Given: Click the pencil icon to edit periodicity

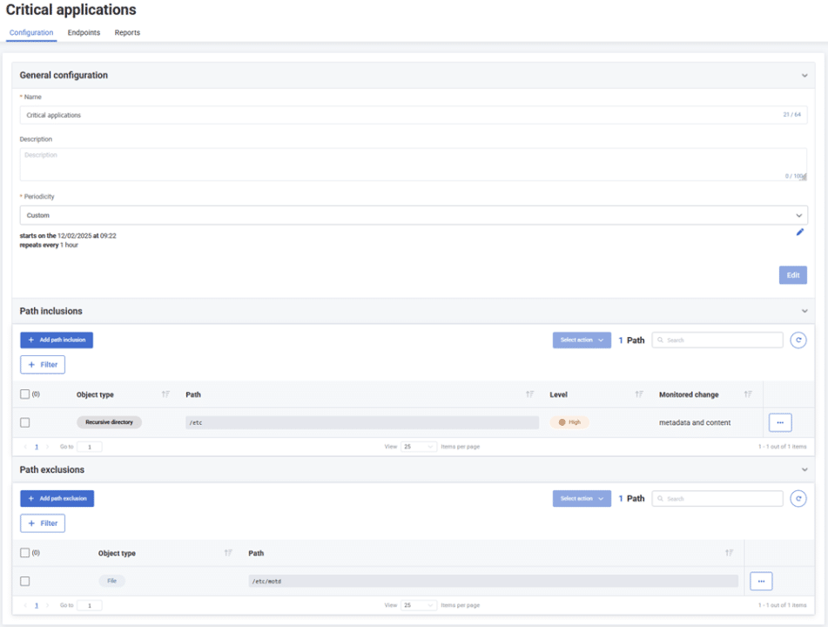Looking at the screenshot, I should [x=799, y=233].
